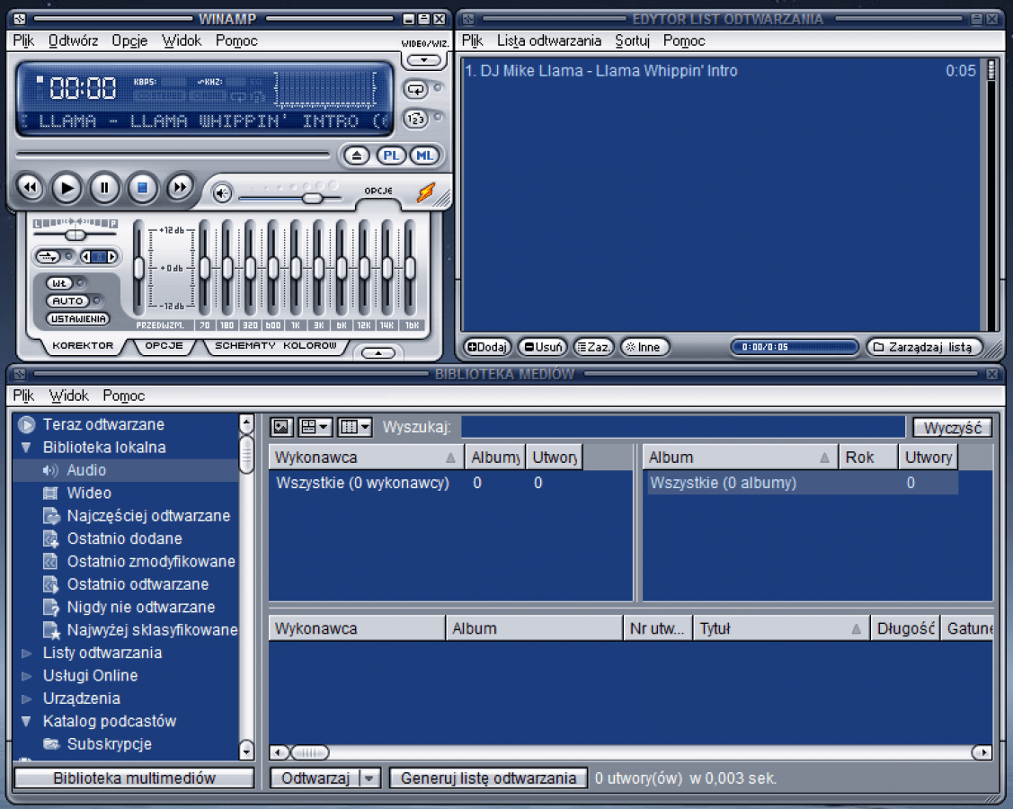Open the Widok menu in Winamp main window
Image resolution: width=1013 pixels, height=809 pixels.
point(182,40)
